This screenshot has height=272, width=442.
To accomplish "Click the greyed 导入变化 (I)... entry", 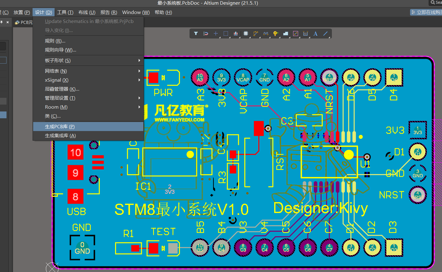I will point(88,30).
